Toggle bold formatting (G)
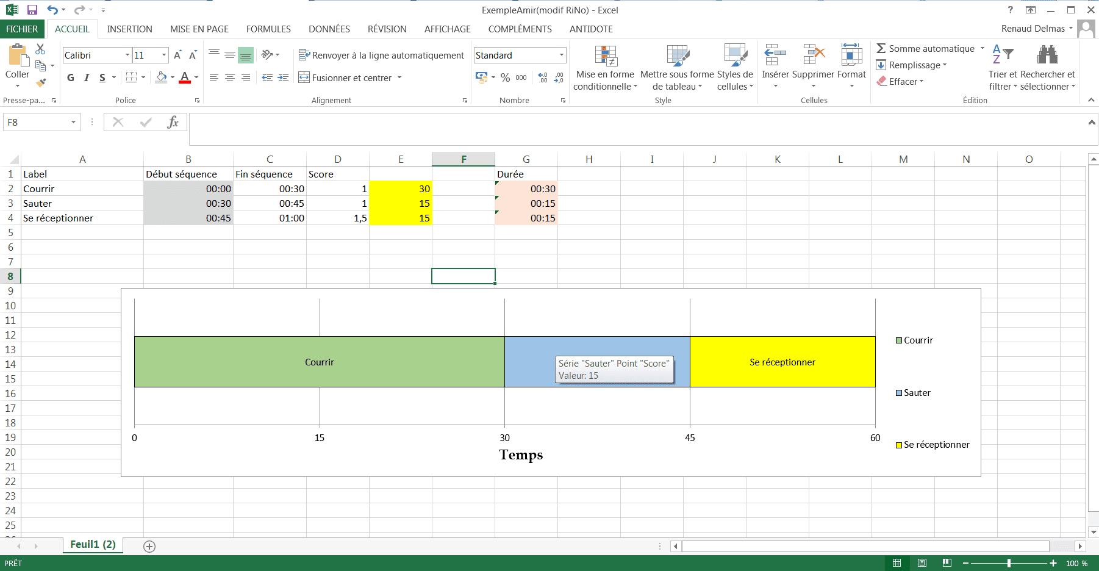Image resolution: width=1099 pixels, height=571 pixels. [71, 77]
